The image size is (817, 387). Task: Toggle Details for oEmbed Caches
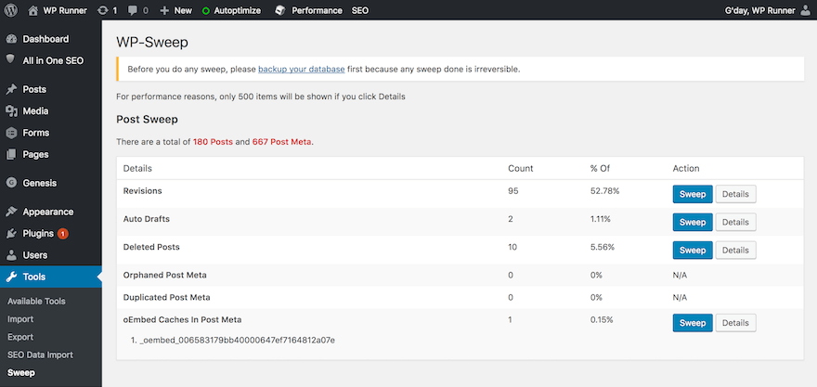click(735, 323)
